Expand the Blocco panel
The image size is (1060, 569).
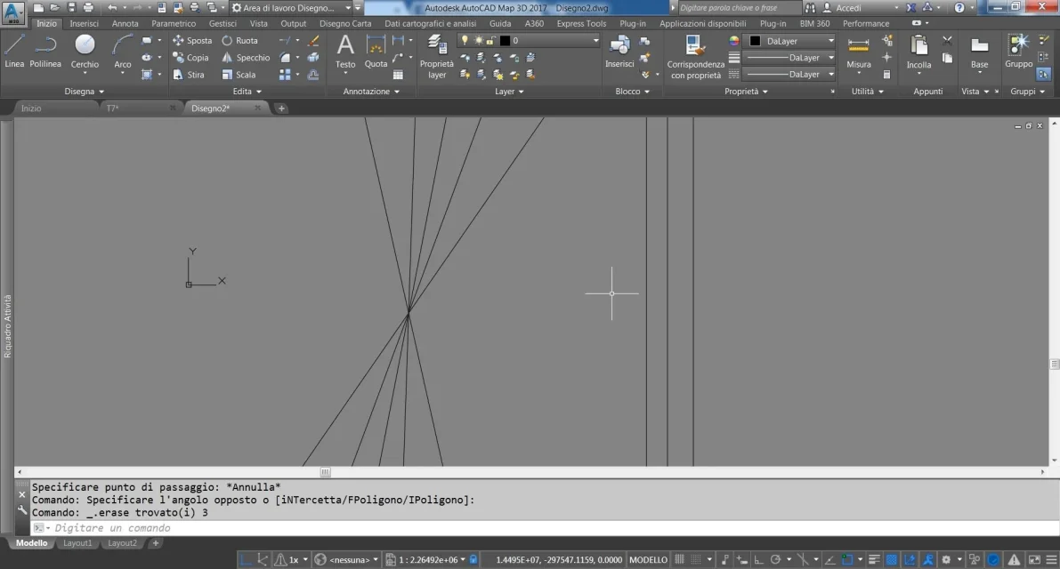click(x=632, y=91)
